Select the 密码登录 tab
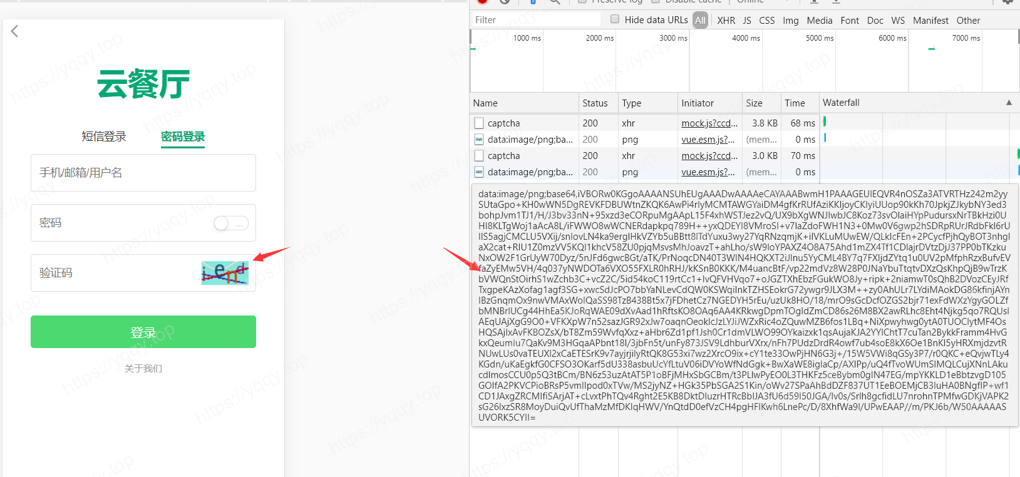The height and width of the screenshot is (477, 1020). coord(183,136)
